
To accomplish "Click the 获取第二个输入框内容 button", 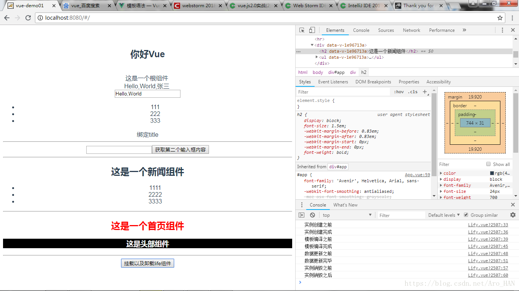I will (x=180, y=150).
